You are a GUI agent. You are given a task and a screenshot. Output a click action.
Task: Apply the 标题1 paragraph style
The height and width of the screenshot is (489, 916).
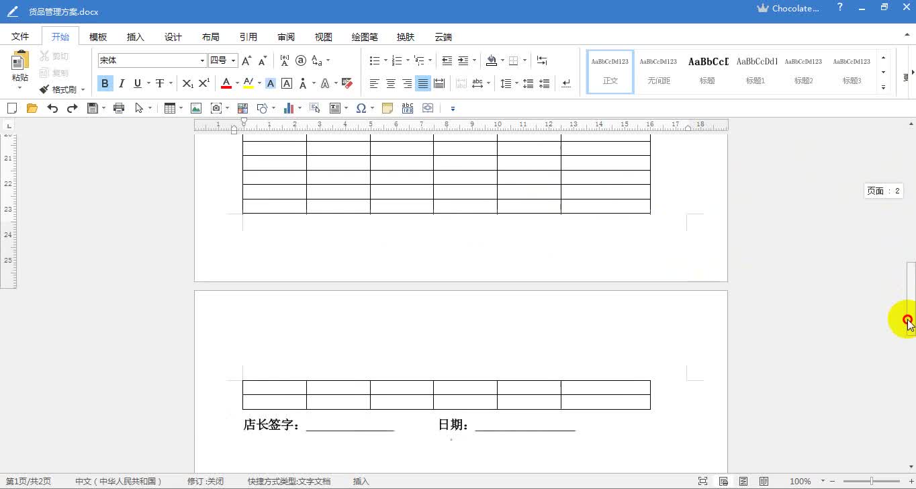(755, 71)
